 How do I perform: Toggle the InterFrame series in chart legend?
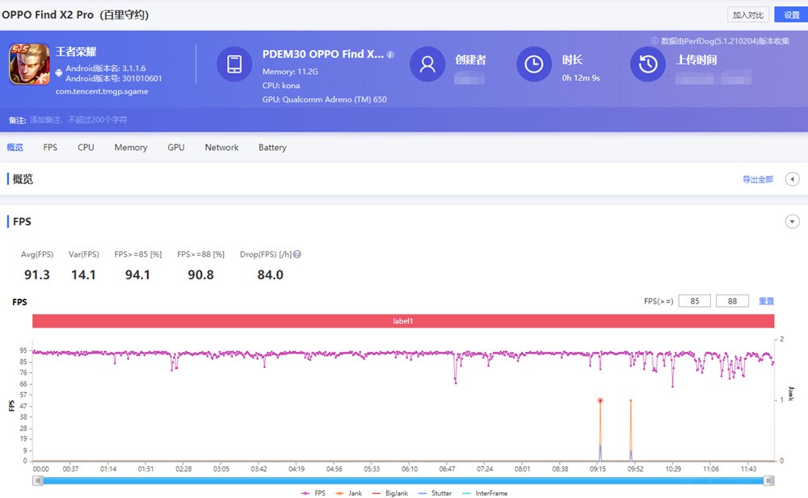pos(485,493)
